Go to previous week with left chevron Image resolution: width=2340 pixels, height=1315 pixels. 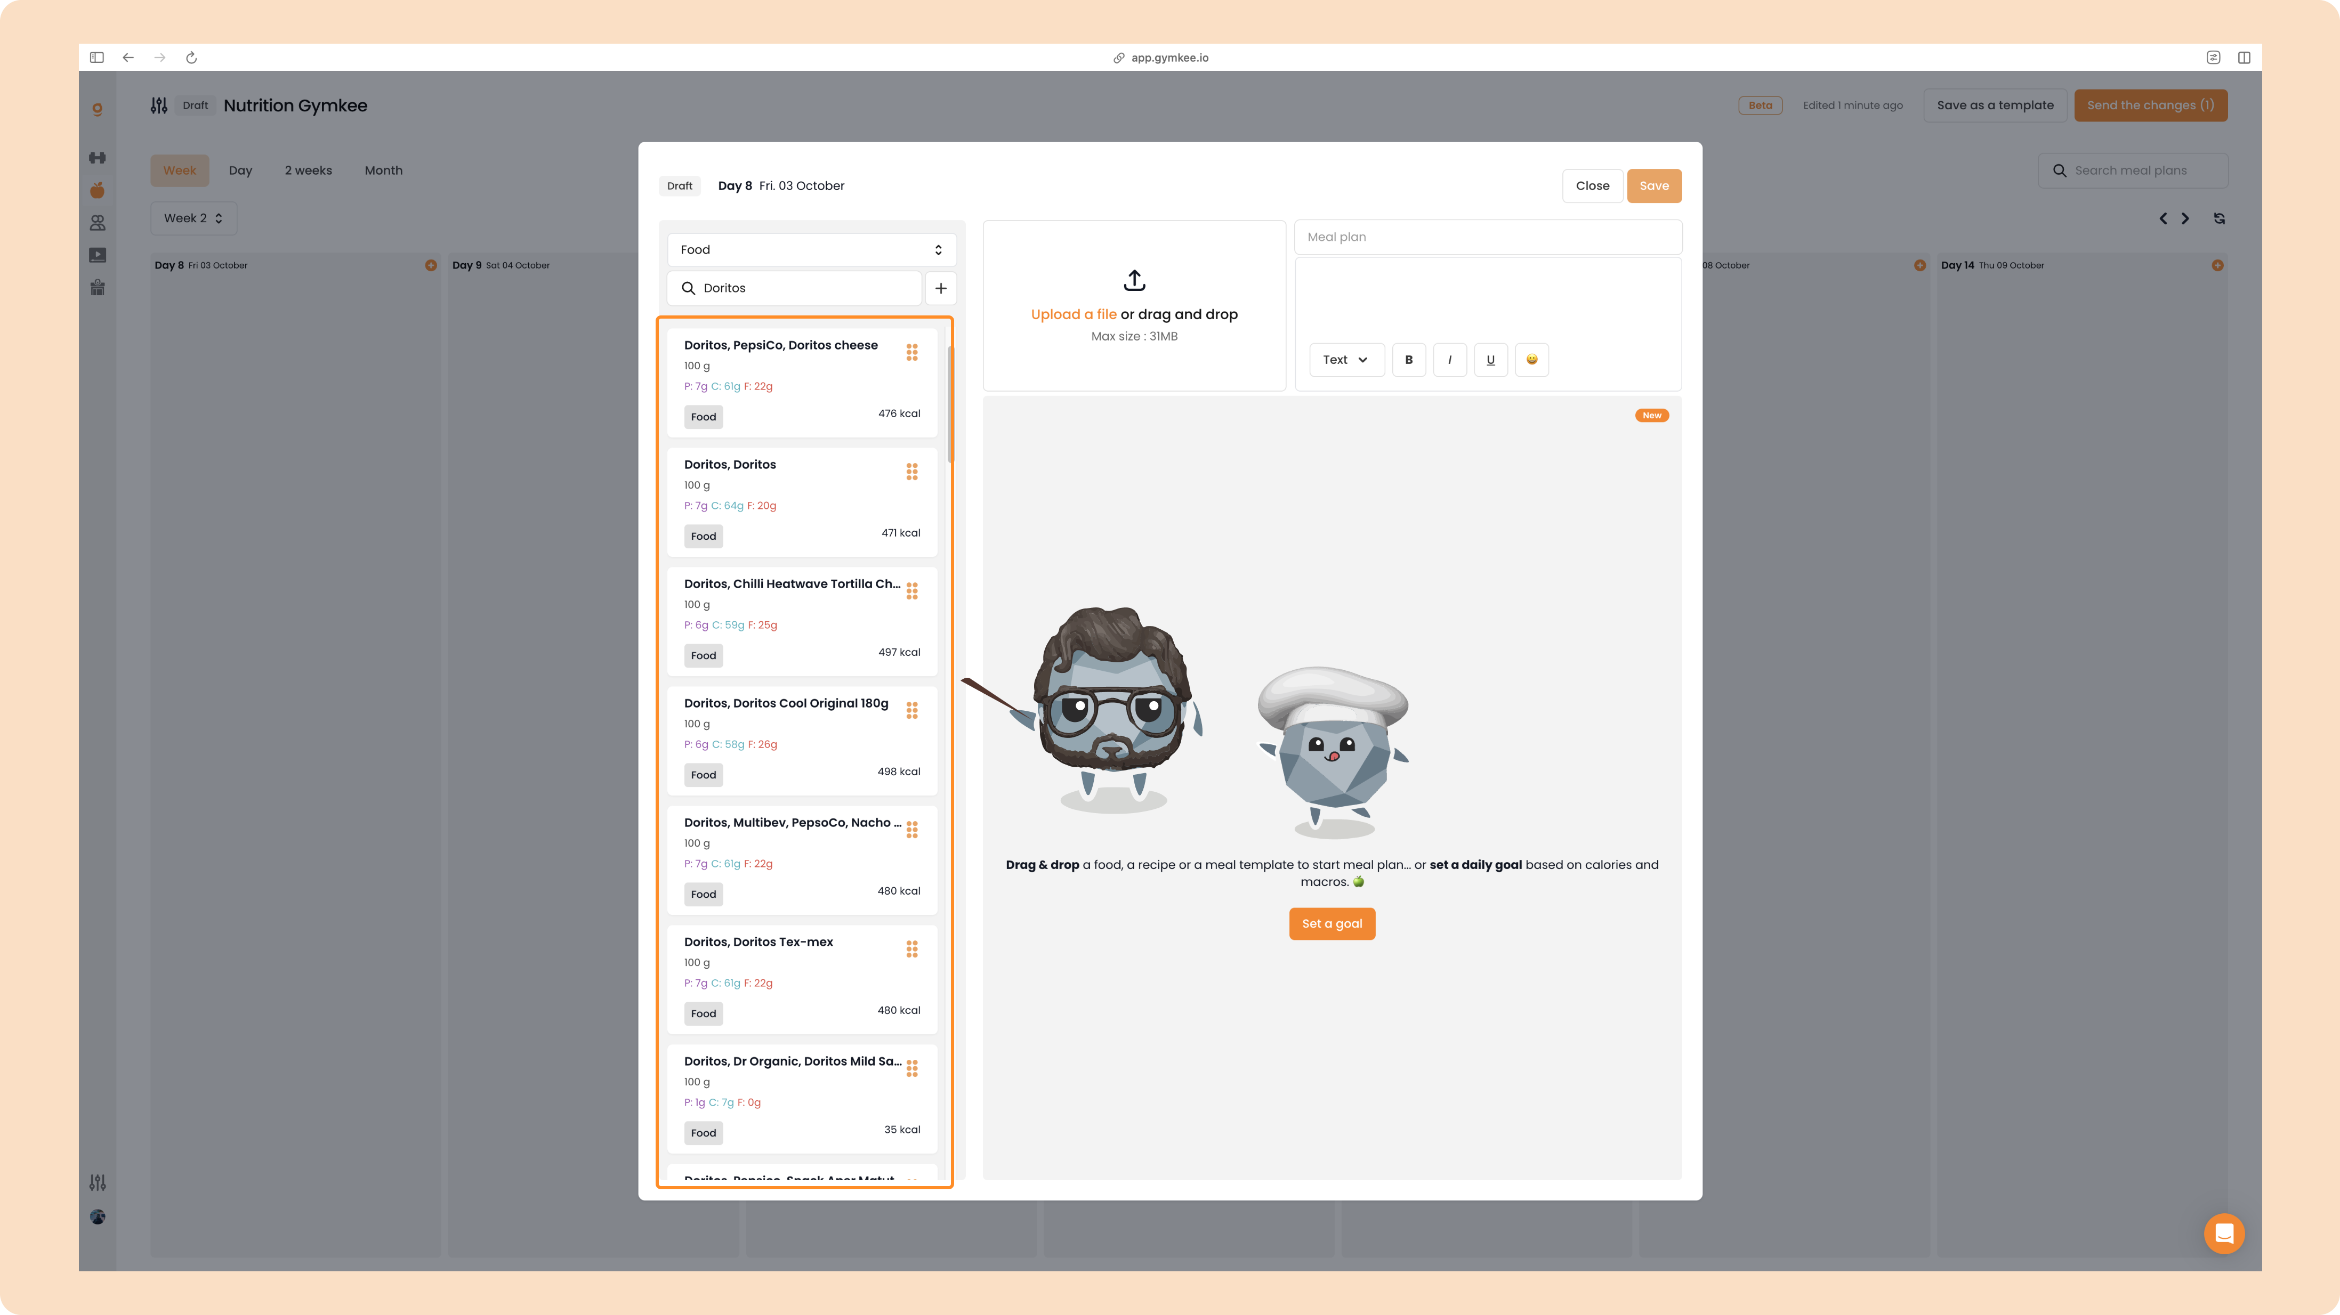pyautogui.click(x=2163, y=219)
